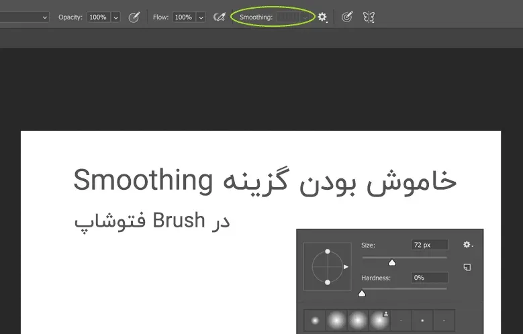Enable airbrush-style build-up icon next to Flow

219,17
